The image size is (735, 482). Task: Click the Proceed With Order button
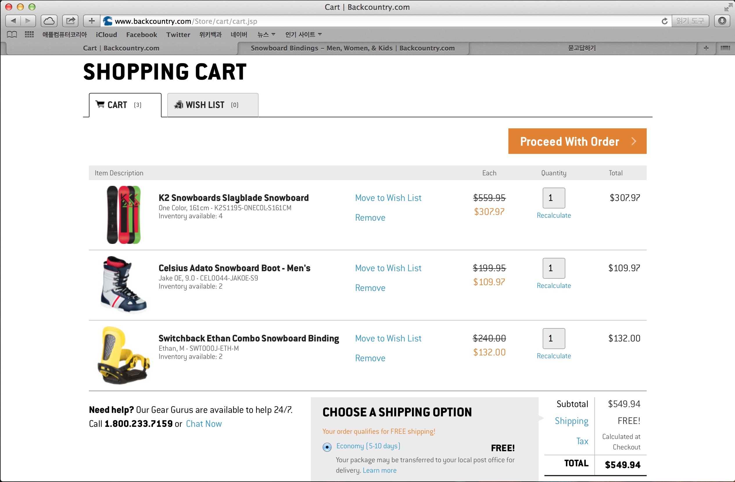[x=577, y=141]
